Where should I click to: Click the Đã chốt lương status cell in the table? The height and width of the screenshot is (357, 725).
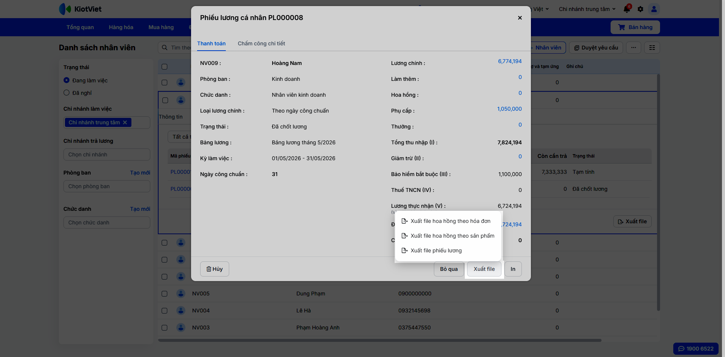click(x=590, y=189)
